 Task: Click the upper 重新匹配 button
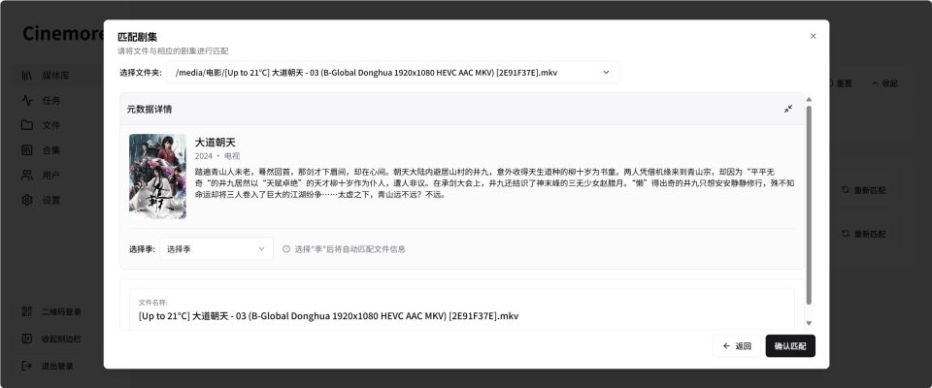coord(864,191)
